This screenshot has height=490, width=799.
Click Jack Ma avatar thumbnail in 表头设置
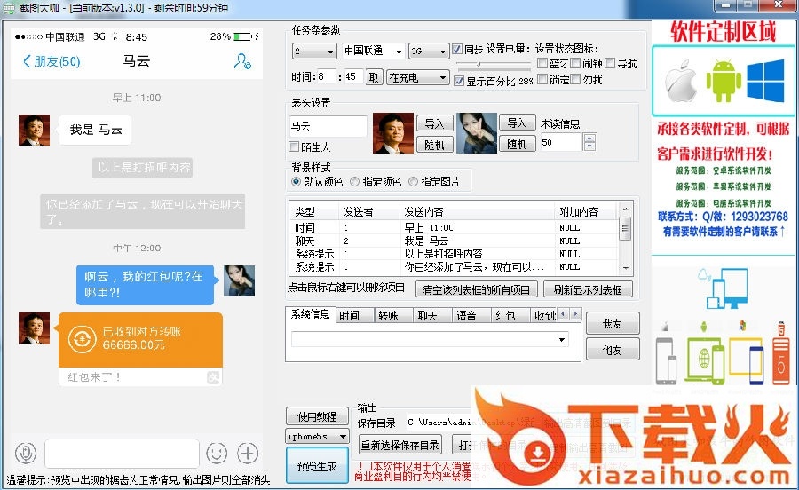coord(393,133)
